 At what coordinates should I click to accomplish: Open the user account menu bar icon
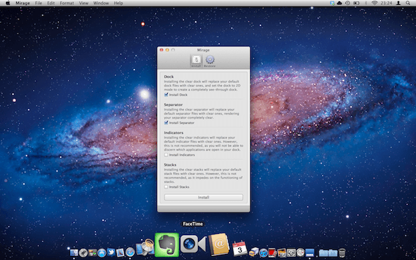(x=399, y=3)
